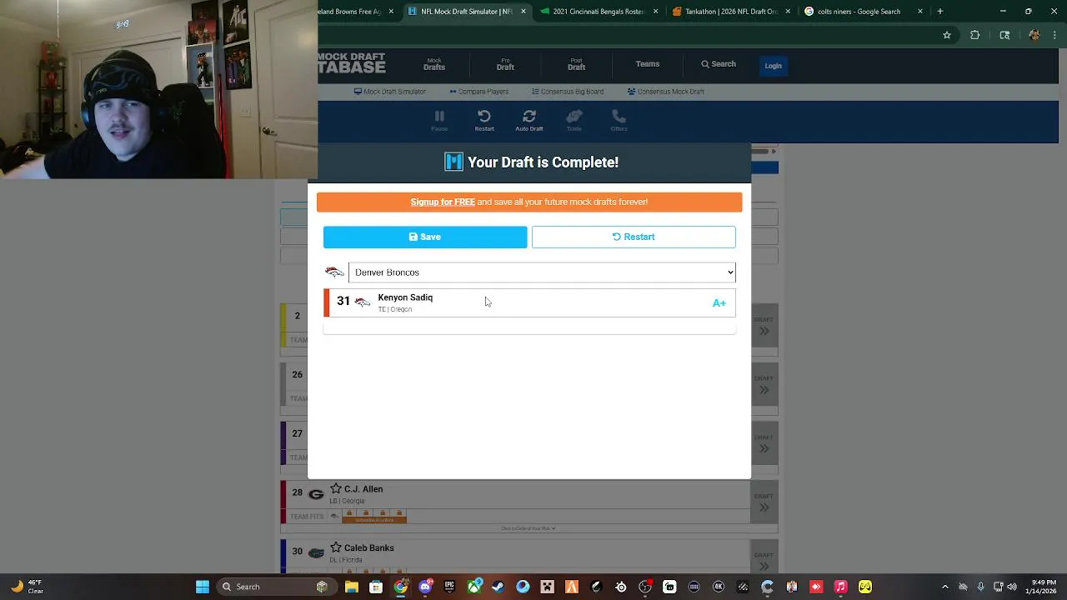
Task: Switch to Tankathon 2026 NFL Draft tab
Action: (x=730, y=12)
